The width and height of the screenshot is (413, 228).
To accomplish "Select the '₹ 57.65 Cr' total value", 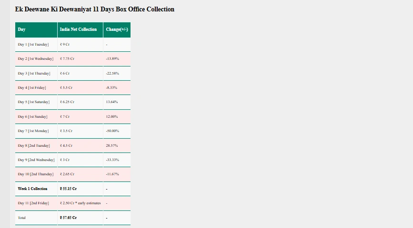I will (69, 218).
